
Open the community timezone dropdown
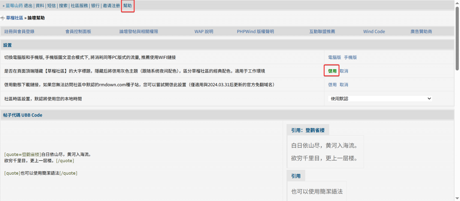click(380, 99)
